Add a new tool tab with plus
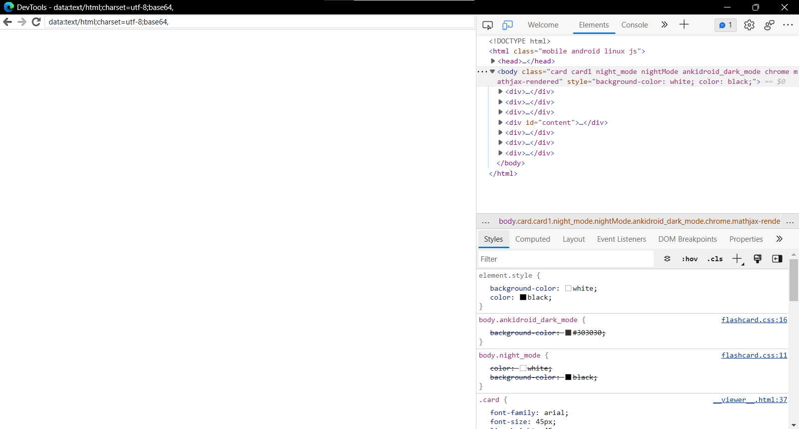799x429 pixels. pyautogui.click(x=684, y=24)
